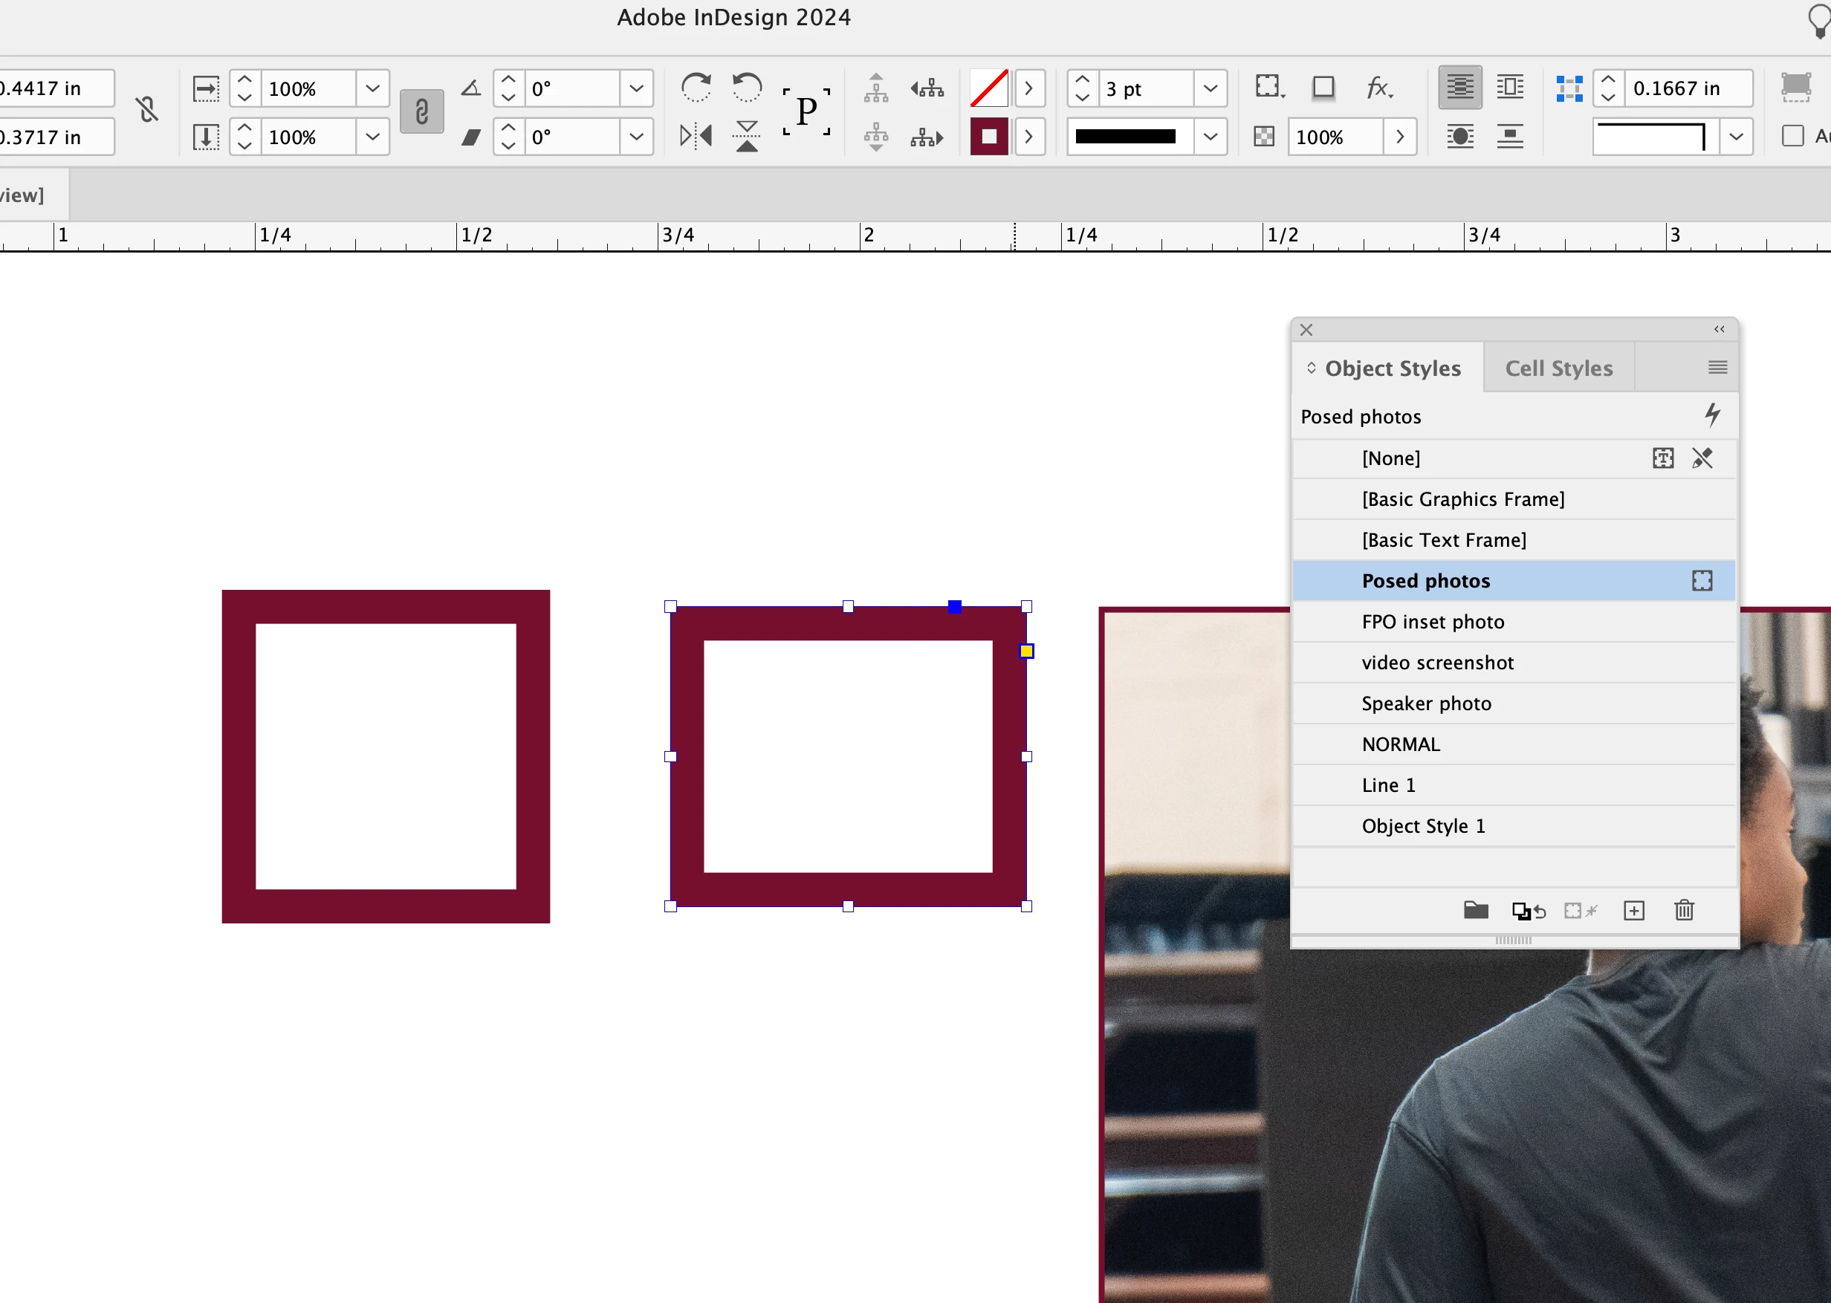Create new object style
The height and width of the screenshot is (1303, 1831).
click(1633, 911)
